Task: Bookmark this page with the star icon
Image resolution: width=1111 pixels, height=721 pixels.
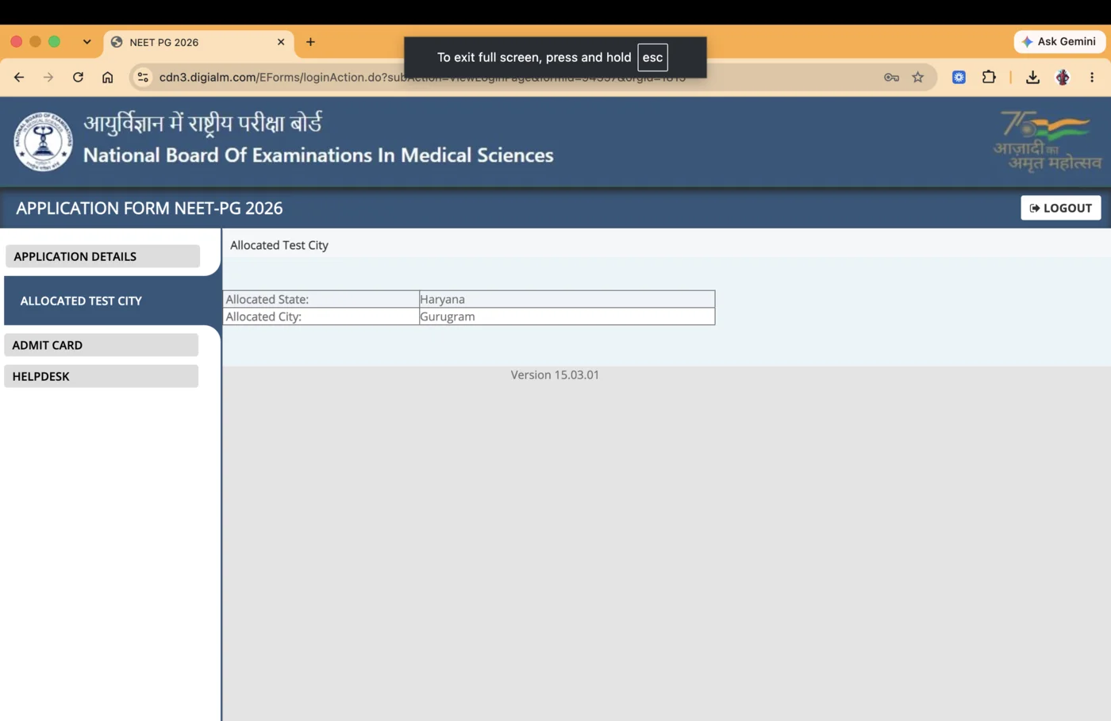Action: pyautogui.click(x=918, y=77)
